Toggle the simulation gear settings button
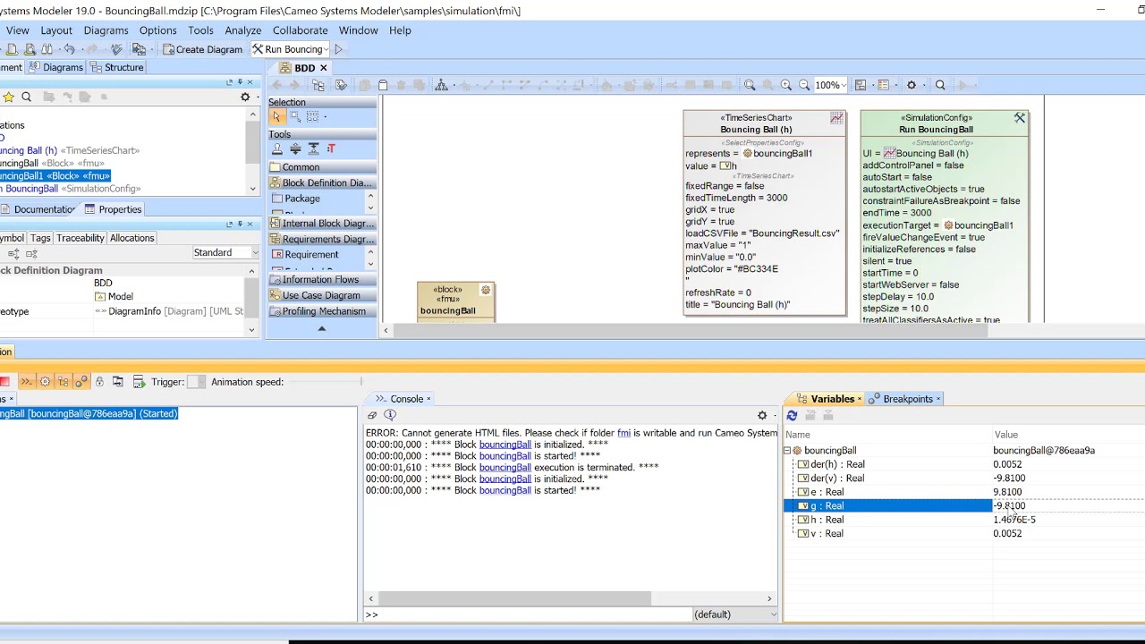This screenshot has height=644, width=1145. pos(45,382)
